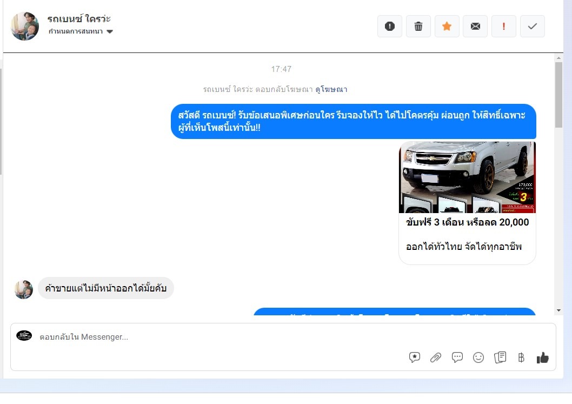Delete conversation with the trash icon
The image size is (572, 404).
point(418,27)
